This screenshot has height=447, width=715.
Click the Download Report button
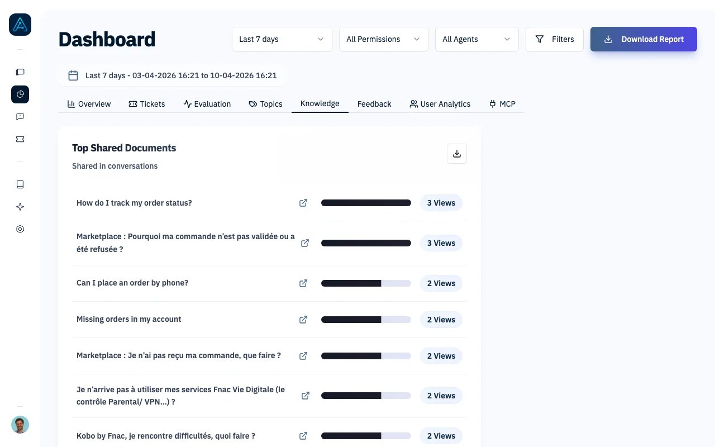pyautogui.click(x=643, y=39)
